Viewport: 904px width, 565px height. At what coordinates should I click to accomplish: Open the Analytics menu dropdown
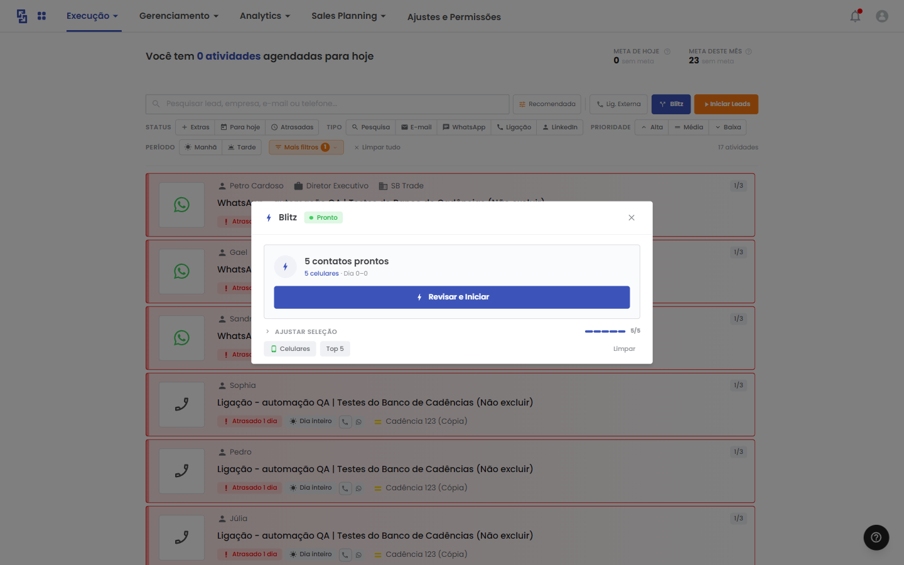[x=265, y=16]
